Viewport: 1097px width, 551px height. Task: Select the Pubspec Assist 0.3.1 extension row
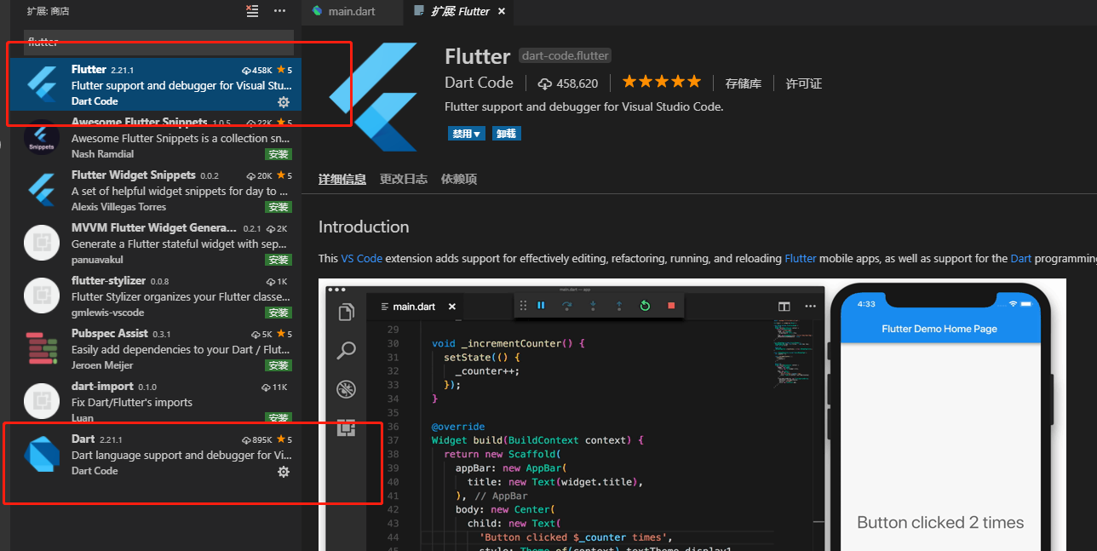(x=154, y=349)
